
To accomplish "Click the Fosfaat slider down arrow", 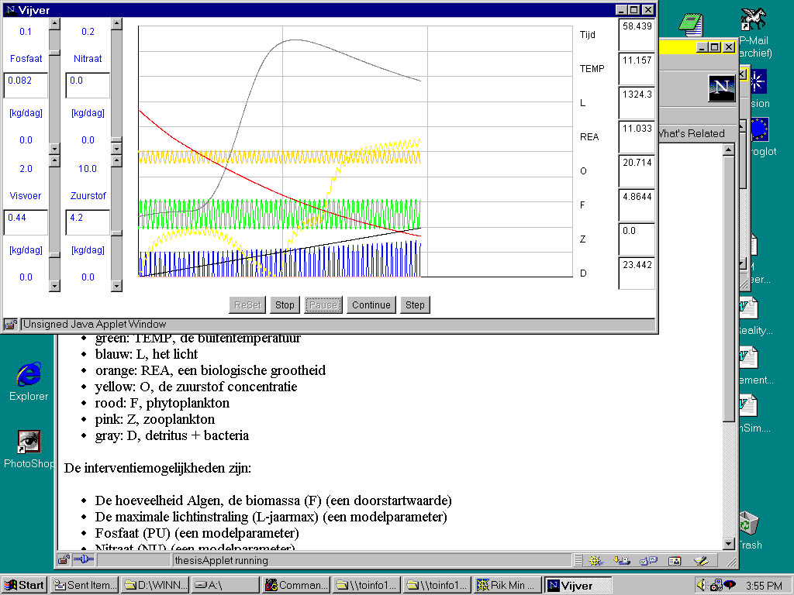I will (55, 148).
